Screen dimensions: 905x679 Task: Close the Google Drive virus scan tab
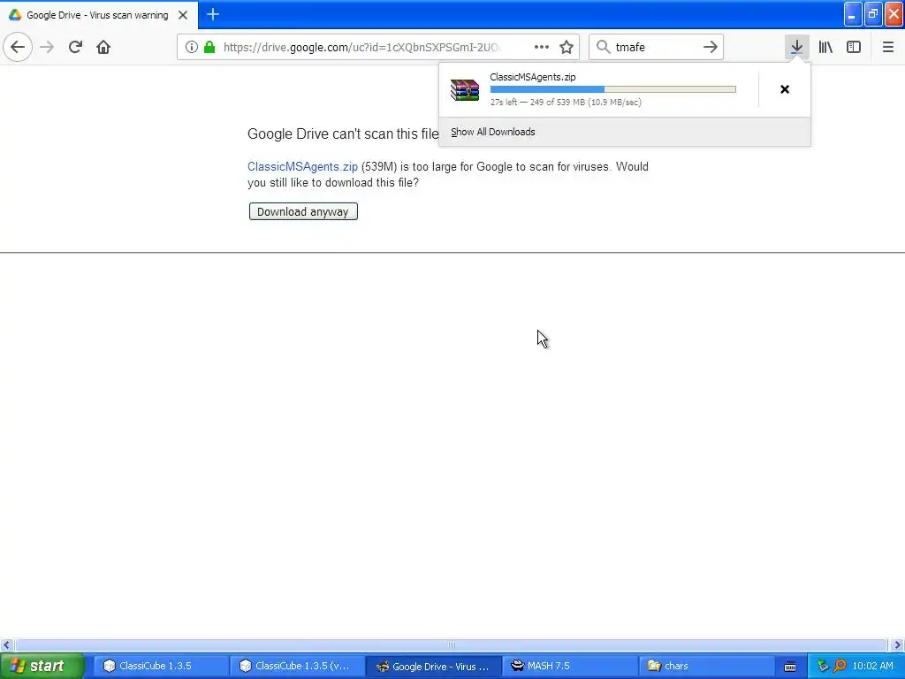click(x=183, y=15)
